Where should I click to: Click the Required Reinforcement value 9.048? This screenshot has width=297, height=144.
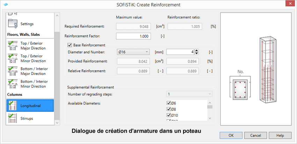(133, 27)
